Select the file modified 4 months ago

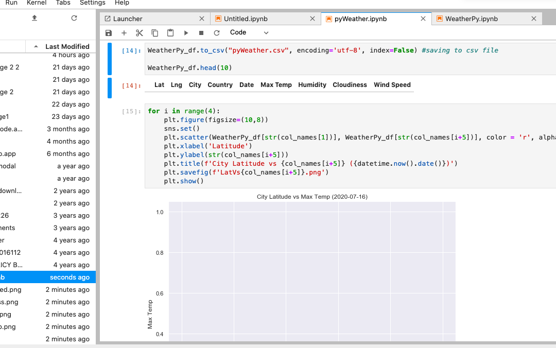tap(48, 141)
